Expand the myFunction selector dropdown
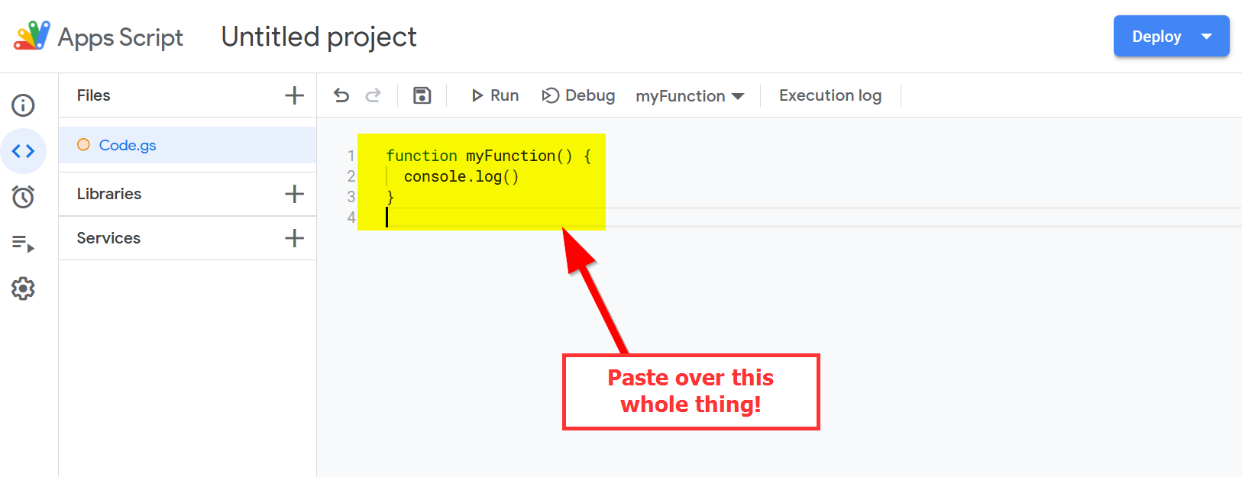Image resolution: width=1242 pixels, height=477 pixels. pyautogui.click(x=690, y=96)
